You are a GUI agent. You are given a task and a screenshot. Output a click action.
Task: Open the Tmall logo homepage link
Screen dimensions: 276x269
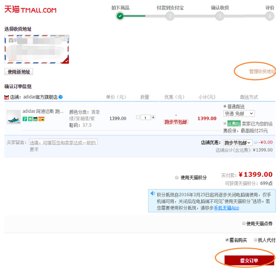coord(30,9)
